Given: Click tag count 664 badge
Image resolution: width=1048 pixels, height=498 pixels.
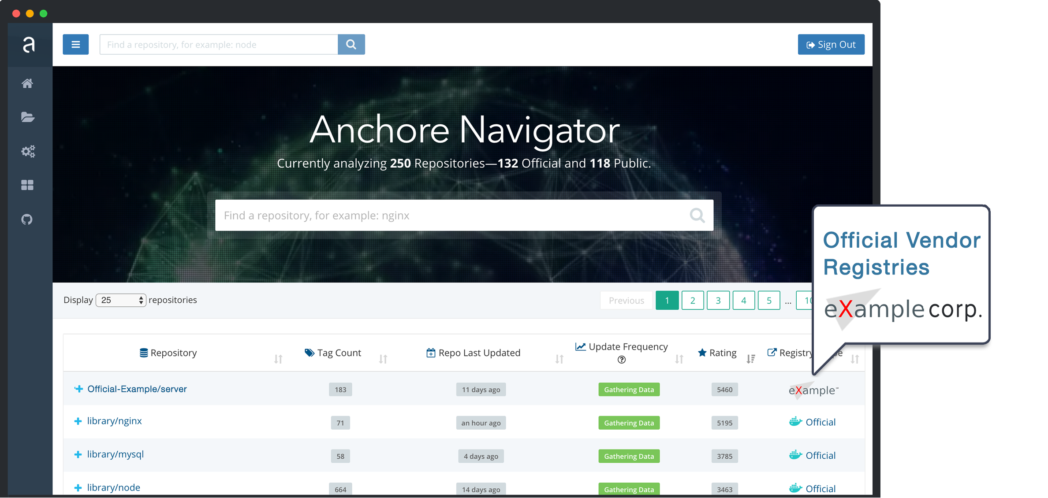Looking at the screenshot, I should 340,489.
